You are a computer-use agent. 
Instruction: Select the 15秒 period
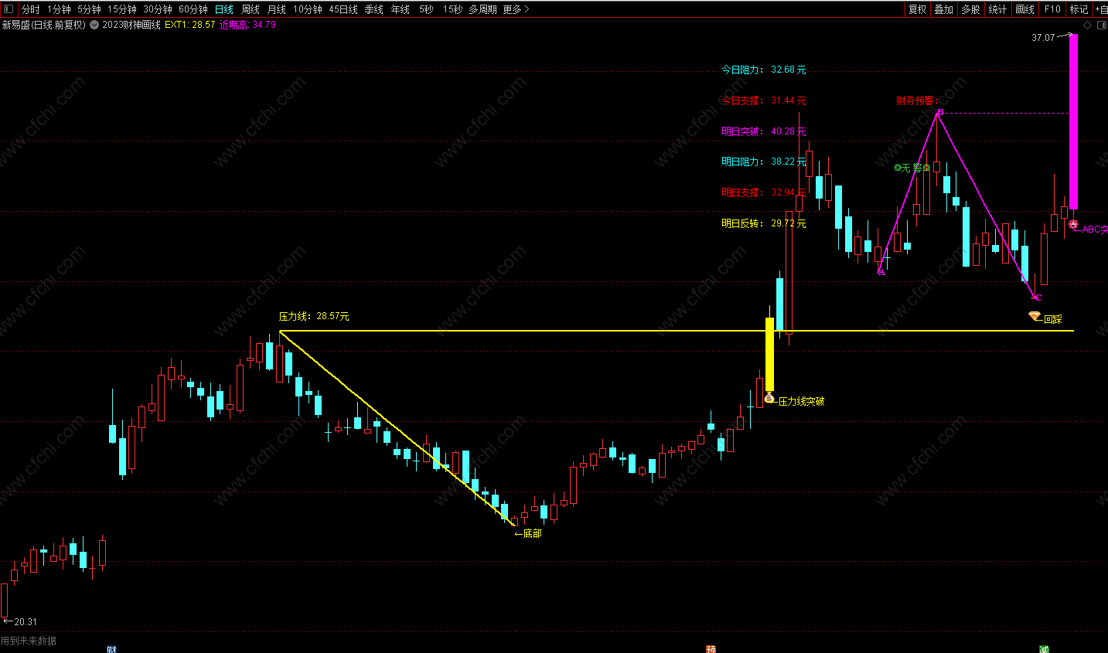453,9
